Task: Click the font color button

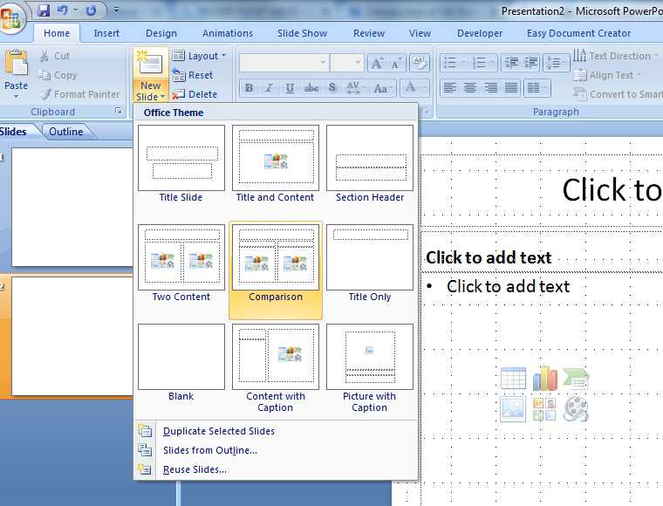Action: pyautogui.click(x=414, y=88)
